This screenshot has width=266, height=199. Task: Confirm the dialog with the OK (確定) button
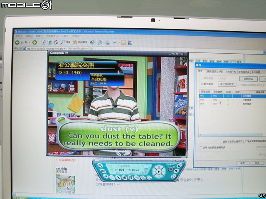click(243, 163)
